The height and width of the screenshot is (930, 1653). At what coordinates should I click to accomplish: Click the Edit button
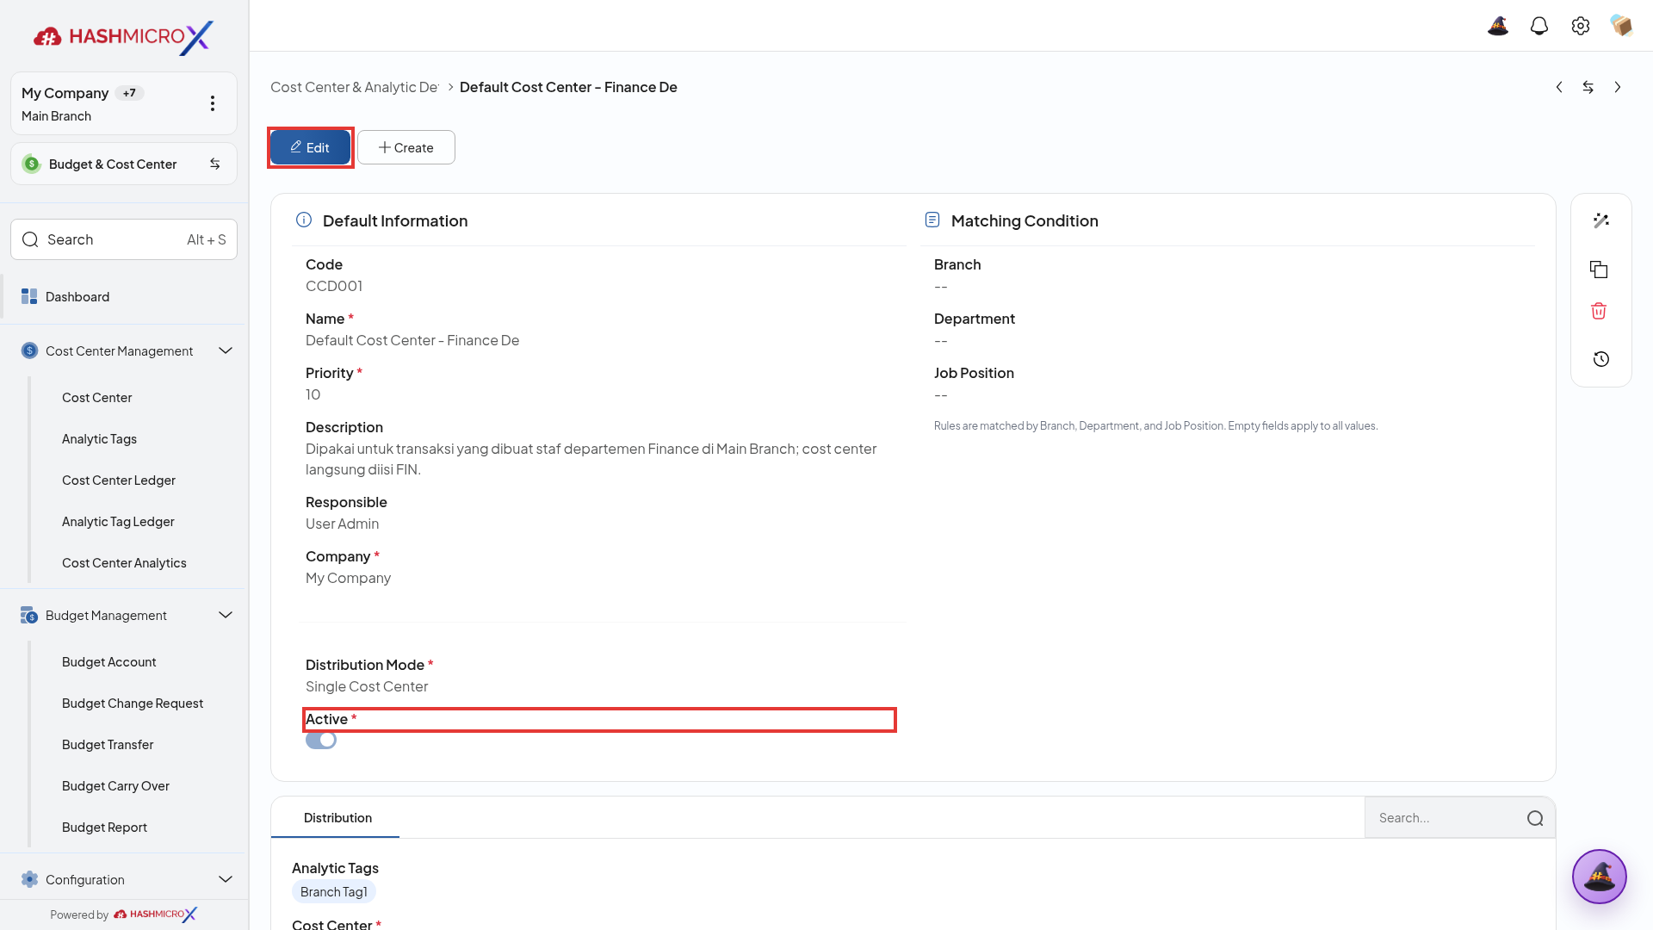(310, 147)
